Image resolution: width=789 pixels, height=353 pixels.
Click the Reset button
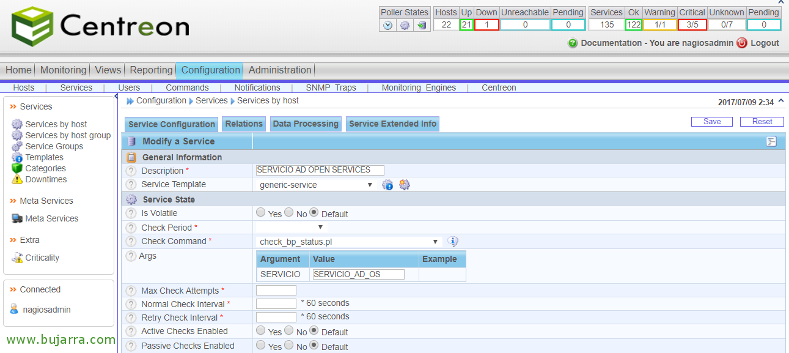coord(761,122)
